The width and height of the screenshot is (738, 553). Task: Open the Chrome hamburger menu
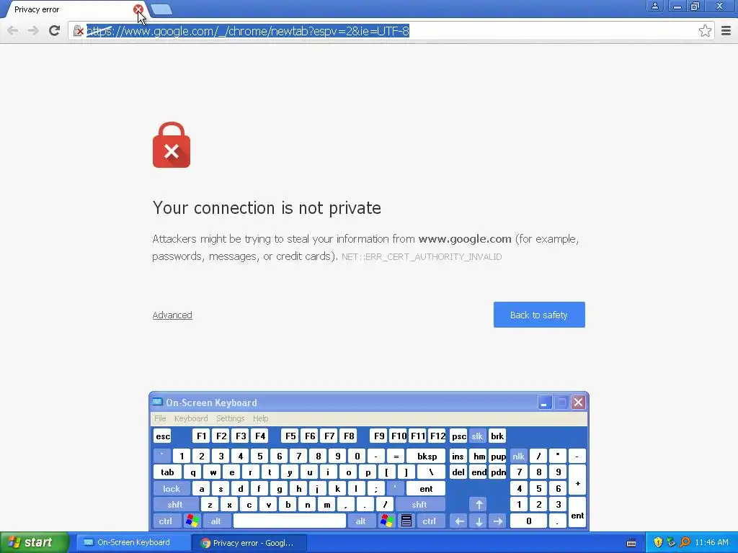click(x=726, y=31)
